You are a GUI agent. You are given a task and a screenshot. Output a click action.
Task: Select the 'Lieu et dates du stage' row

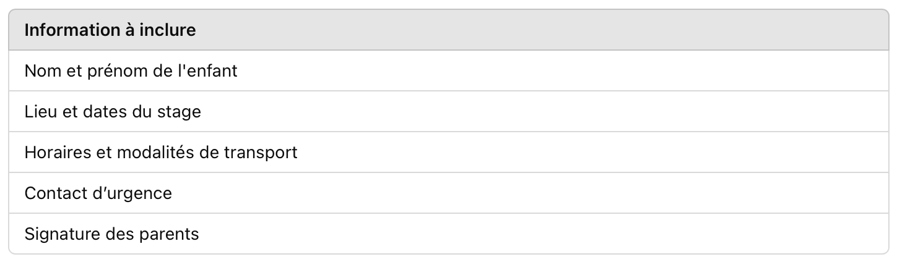tap(449, 112)
